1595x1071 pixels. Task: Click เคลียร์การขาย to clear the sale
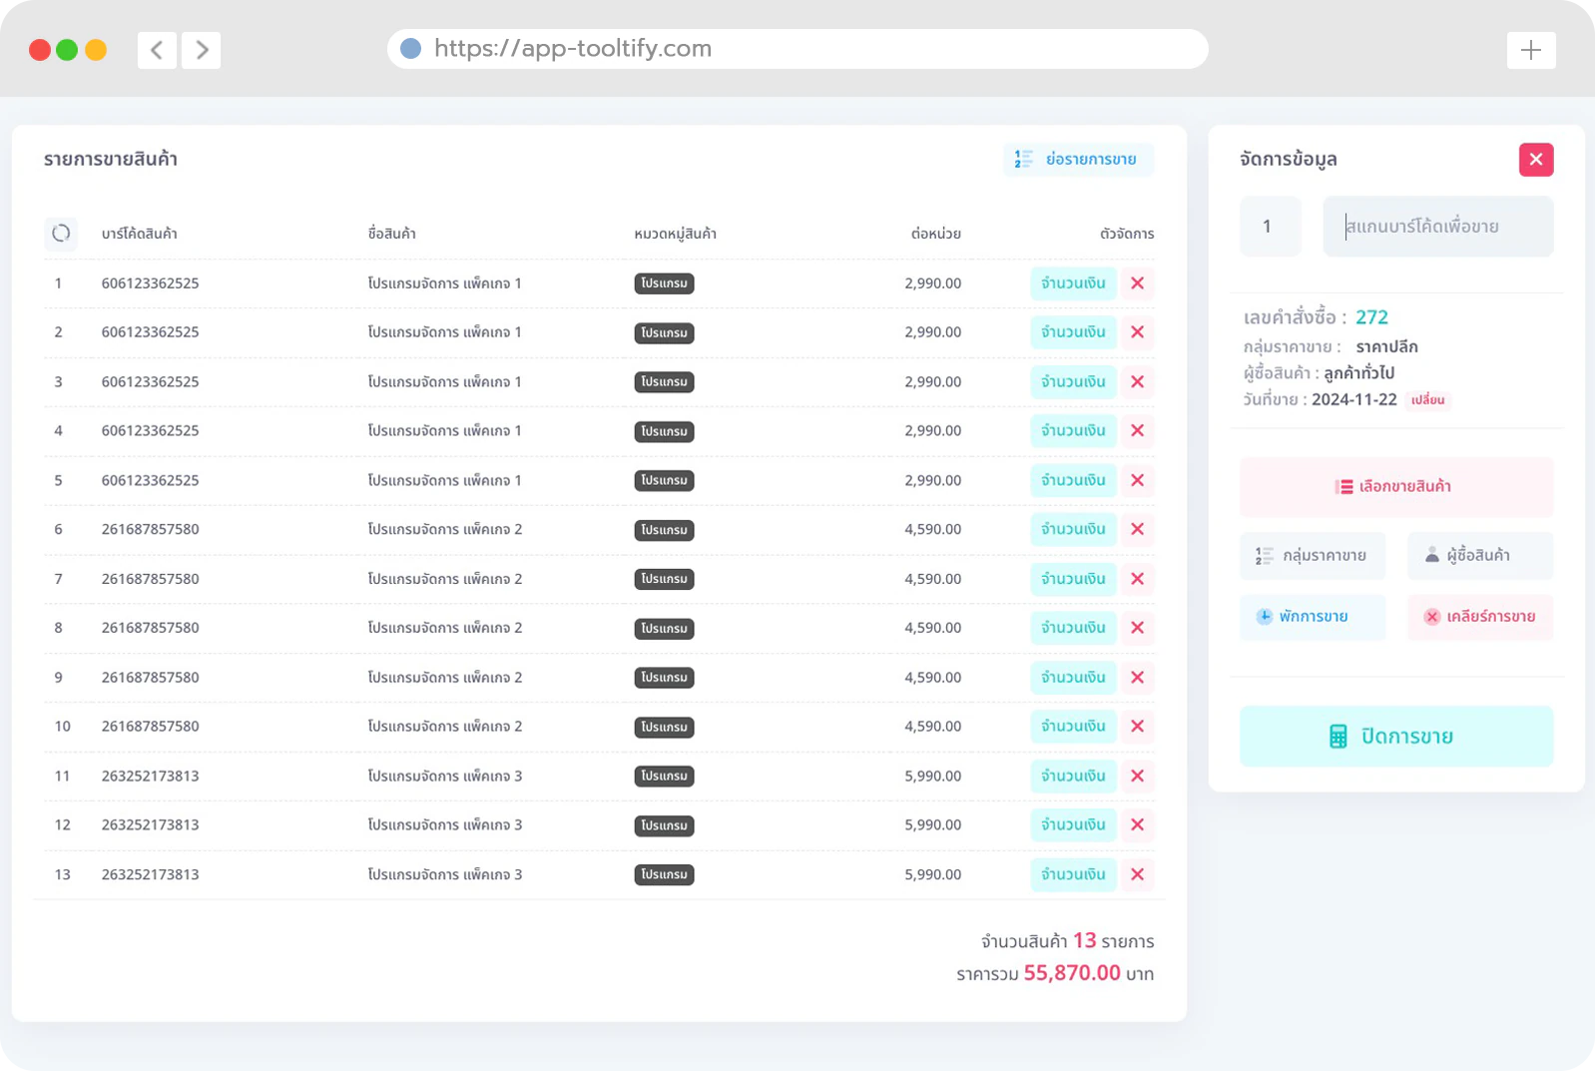pyautogui.click(x=1480, y=617)
